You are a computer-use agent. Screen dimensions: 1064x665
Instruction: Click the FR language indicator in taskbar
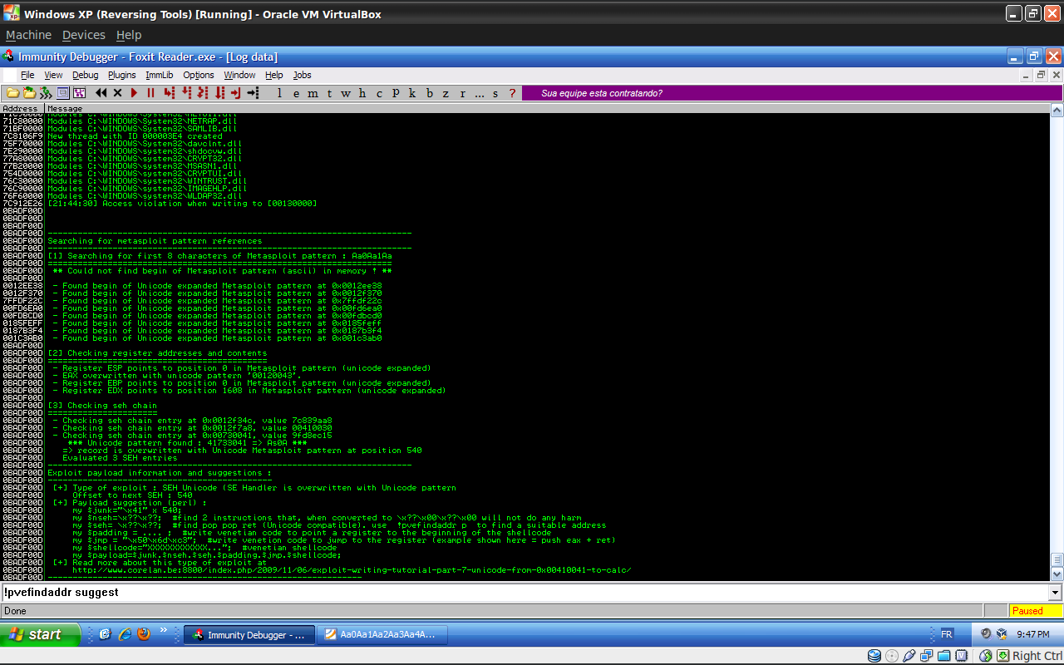(946, 634)
